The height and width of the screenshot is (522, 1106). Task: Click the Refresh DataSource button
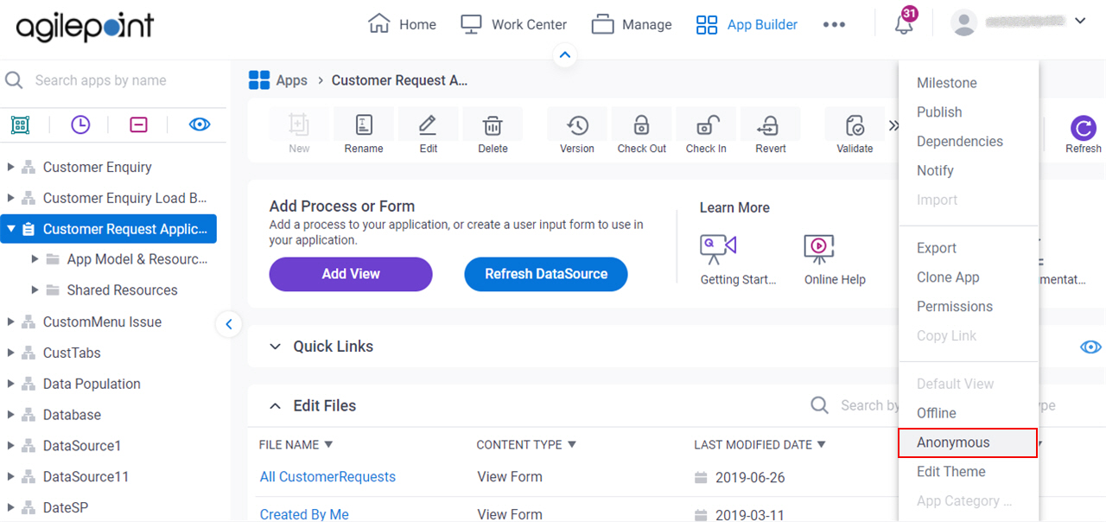(x=546, y=274)
